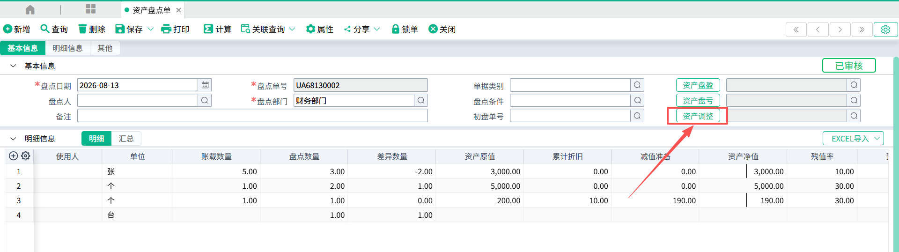899x252 pixels.
Task: Click the 关联查询 toolbar button
Action: (263, 29)
